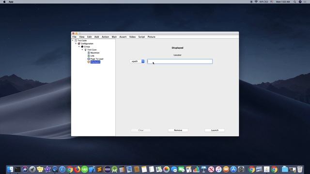Viewport: 310px width, 174px height.
Task: Open Launchpad rocket icon in dock
Action: [32, 169]
